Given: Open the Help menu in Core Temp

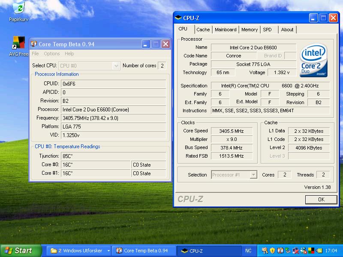Looking at the screenshot, I should pyautogui.click(x=69, y=54).
